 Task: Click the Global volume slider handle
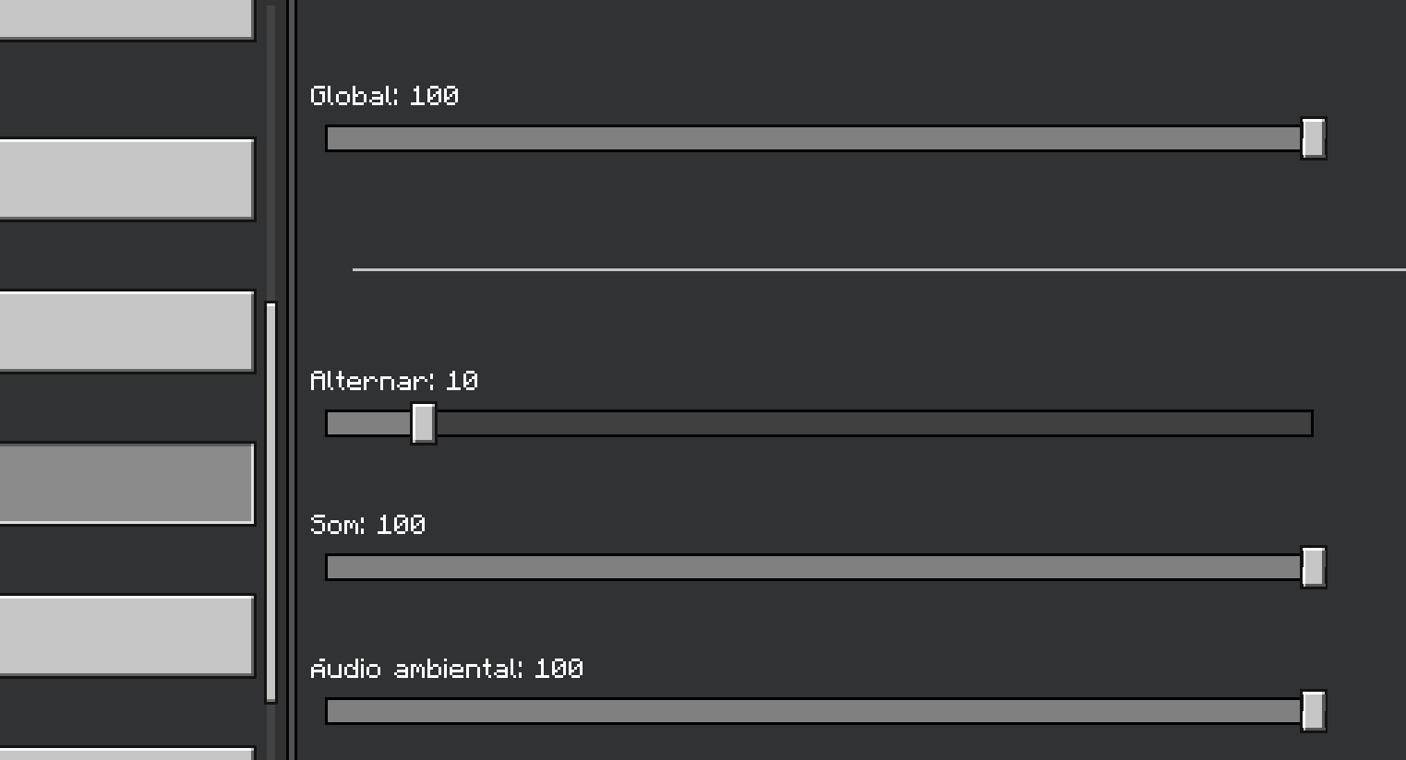click(1313, 138)
